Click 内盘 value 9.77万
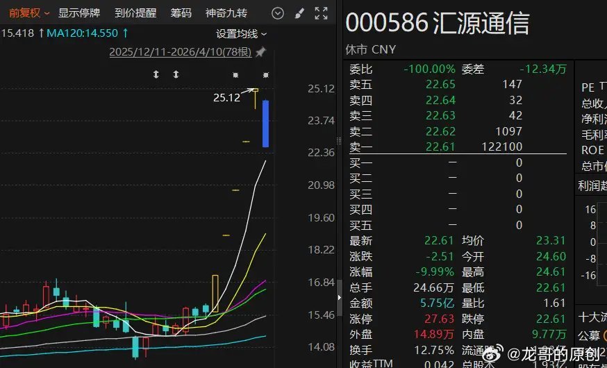Viewport: 607px width, 368px height. click(549, 335)
